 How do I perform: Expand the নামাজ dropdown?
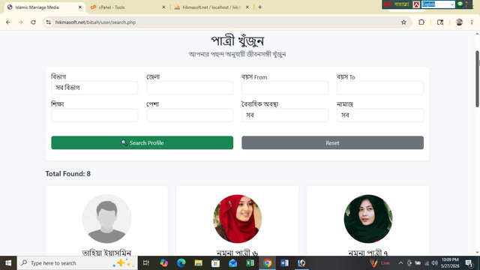pyautogui.click(x=380, y=115)
